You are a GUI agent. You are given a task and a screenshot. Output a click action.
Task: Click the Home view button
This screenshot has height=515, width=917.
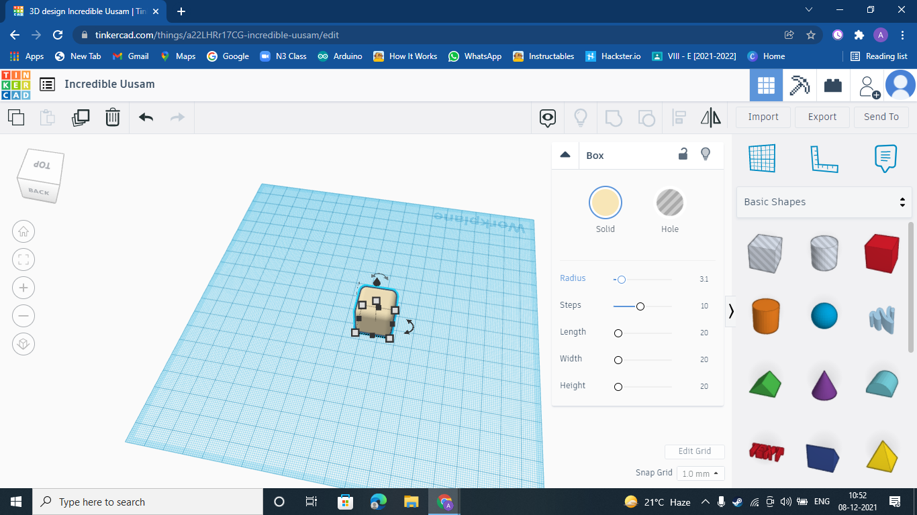pos(23,232)
